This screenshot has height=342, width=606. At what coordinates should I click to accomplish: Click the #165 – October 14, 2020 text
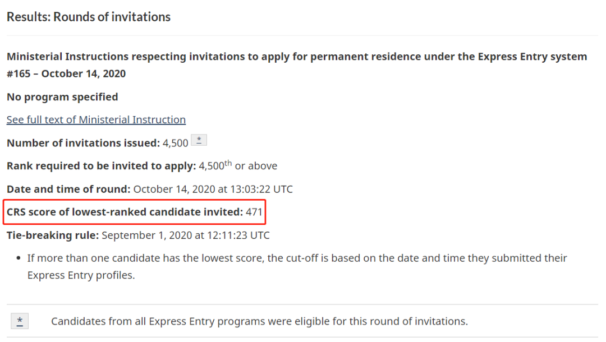point(66,74)
